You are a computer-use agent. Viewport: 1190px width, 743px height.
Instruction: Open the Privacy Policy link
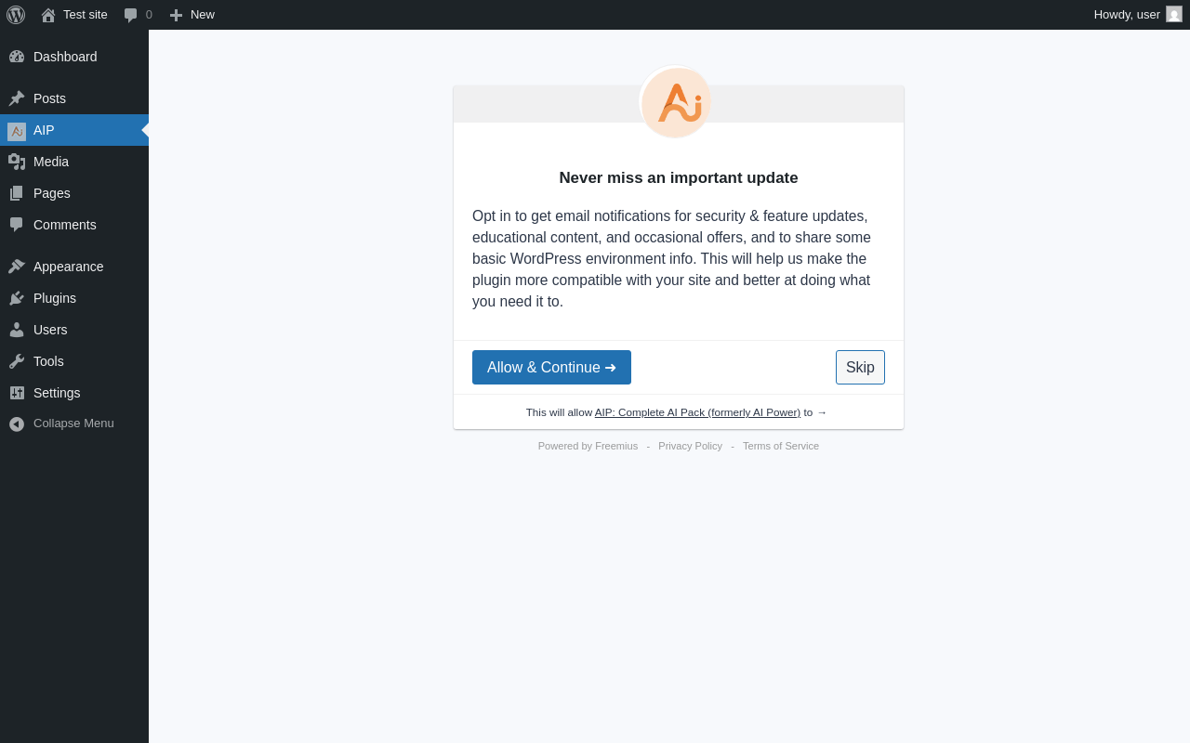(x=690, y=446)
